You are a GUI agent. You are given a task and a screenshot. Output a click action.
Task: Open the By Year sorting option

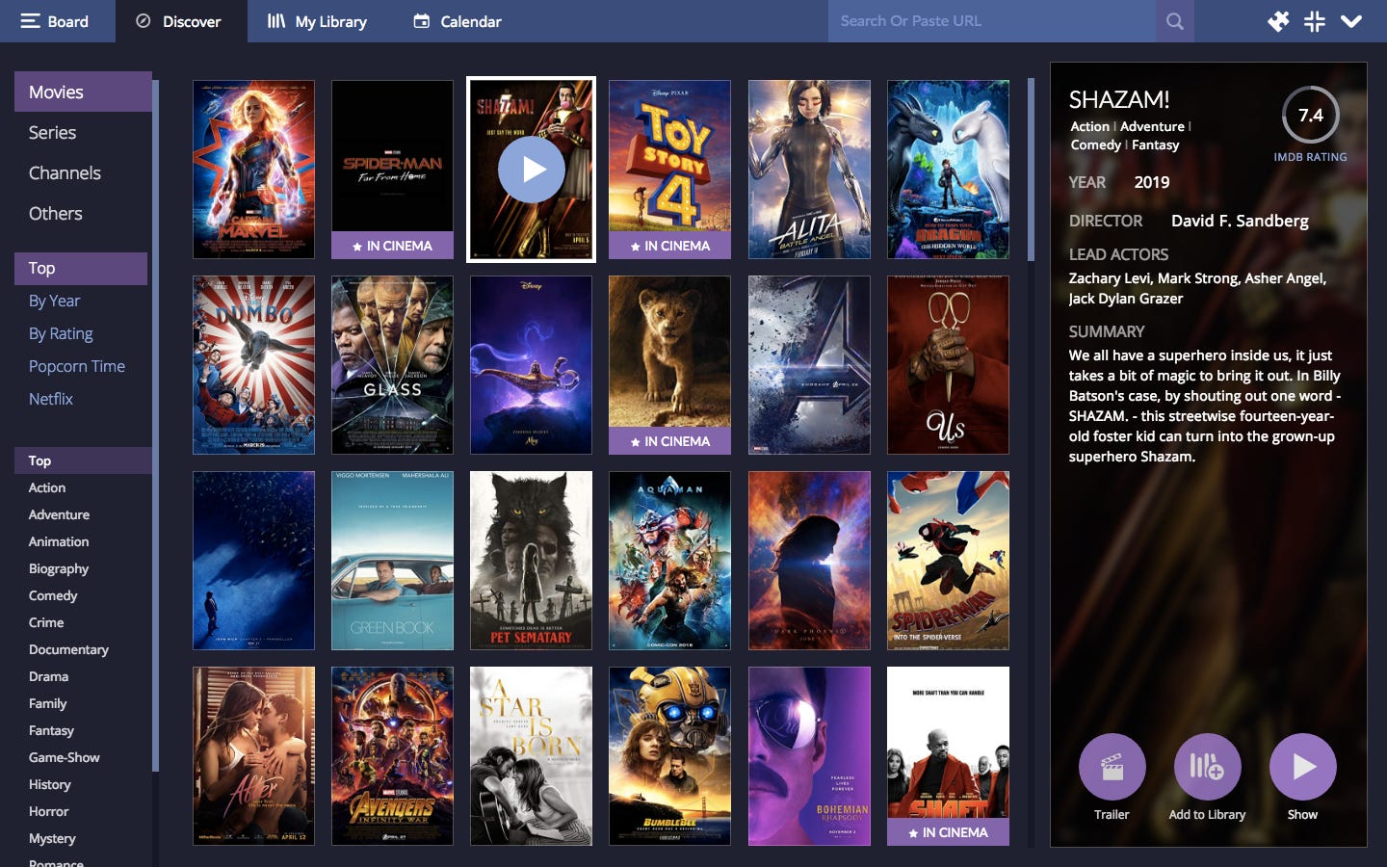pyautogui.click(x=54, y=300)
